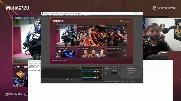
Task: Pop out the Fontes dock panel
Action: (x=81, y=66)
